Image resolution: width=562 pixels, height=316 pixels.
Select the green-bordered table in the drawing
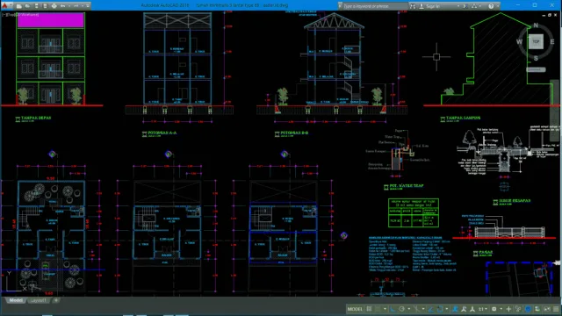click(414, 212)
